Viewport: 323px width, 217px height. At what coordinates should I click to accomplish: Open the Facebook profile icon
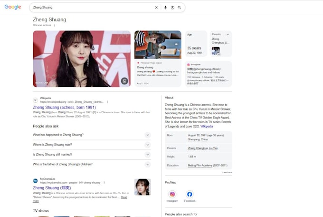point(190,194)
